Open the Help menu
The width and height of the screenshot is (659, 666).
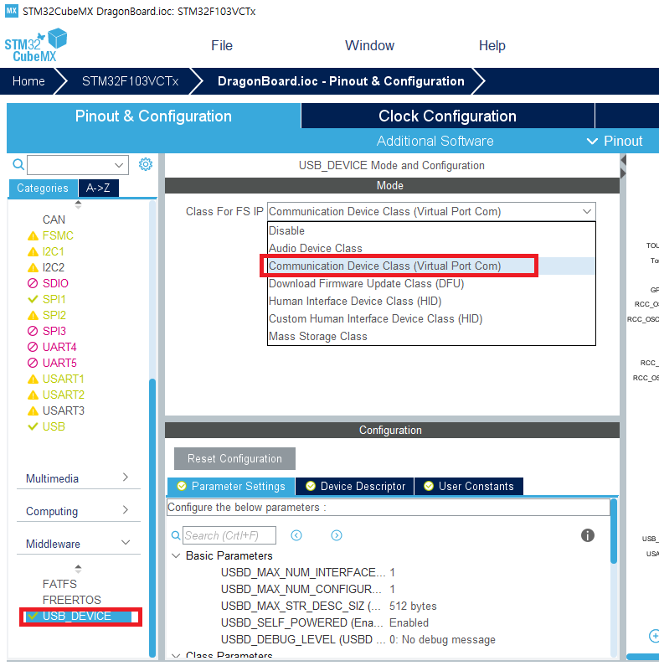492,45
